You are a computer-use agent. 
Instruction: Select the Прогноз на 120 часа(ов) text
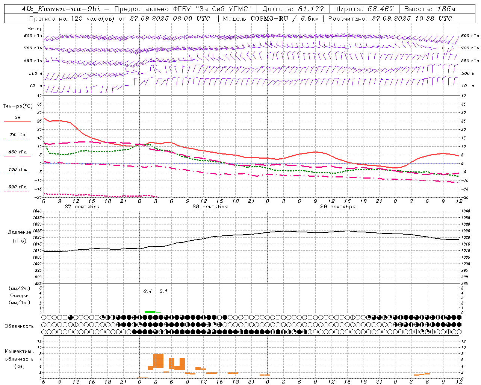(x=73, y=18)
